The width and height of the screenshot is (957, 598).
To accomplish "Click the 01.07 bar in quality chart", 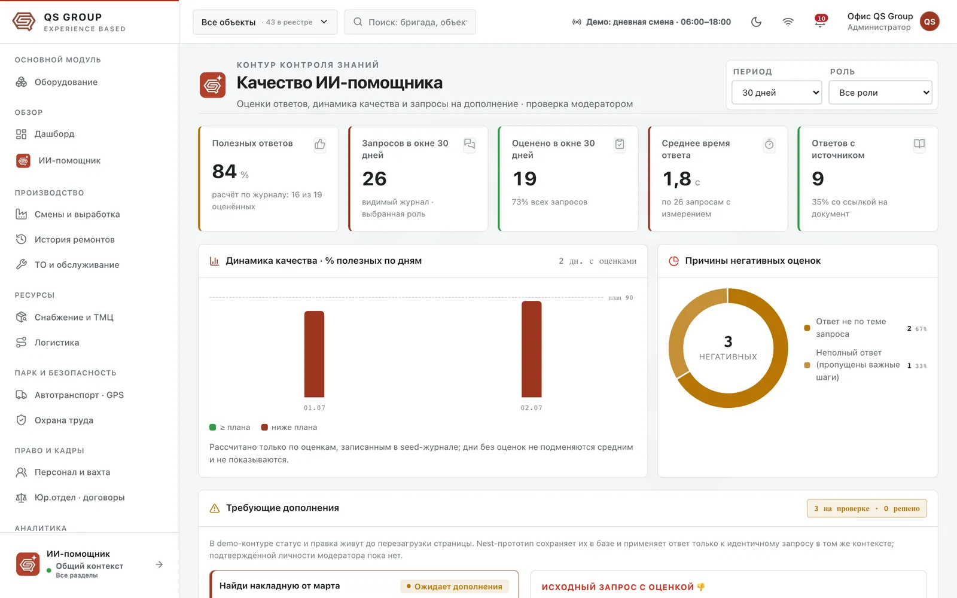I will pyautogui.click(x=315, y=354).
